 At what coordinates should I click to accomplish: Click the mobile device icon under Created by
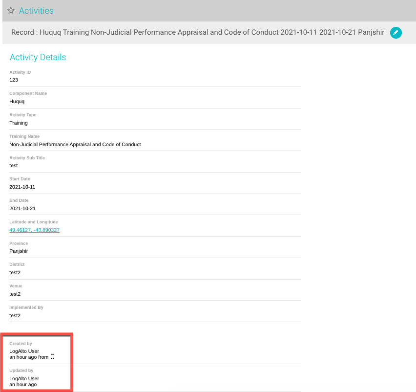click(x=53, y=357)
